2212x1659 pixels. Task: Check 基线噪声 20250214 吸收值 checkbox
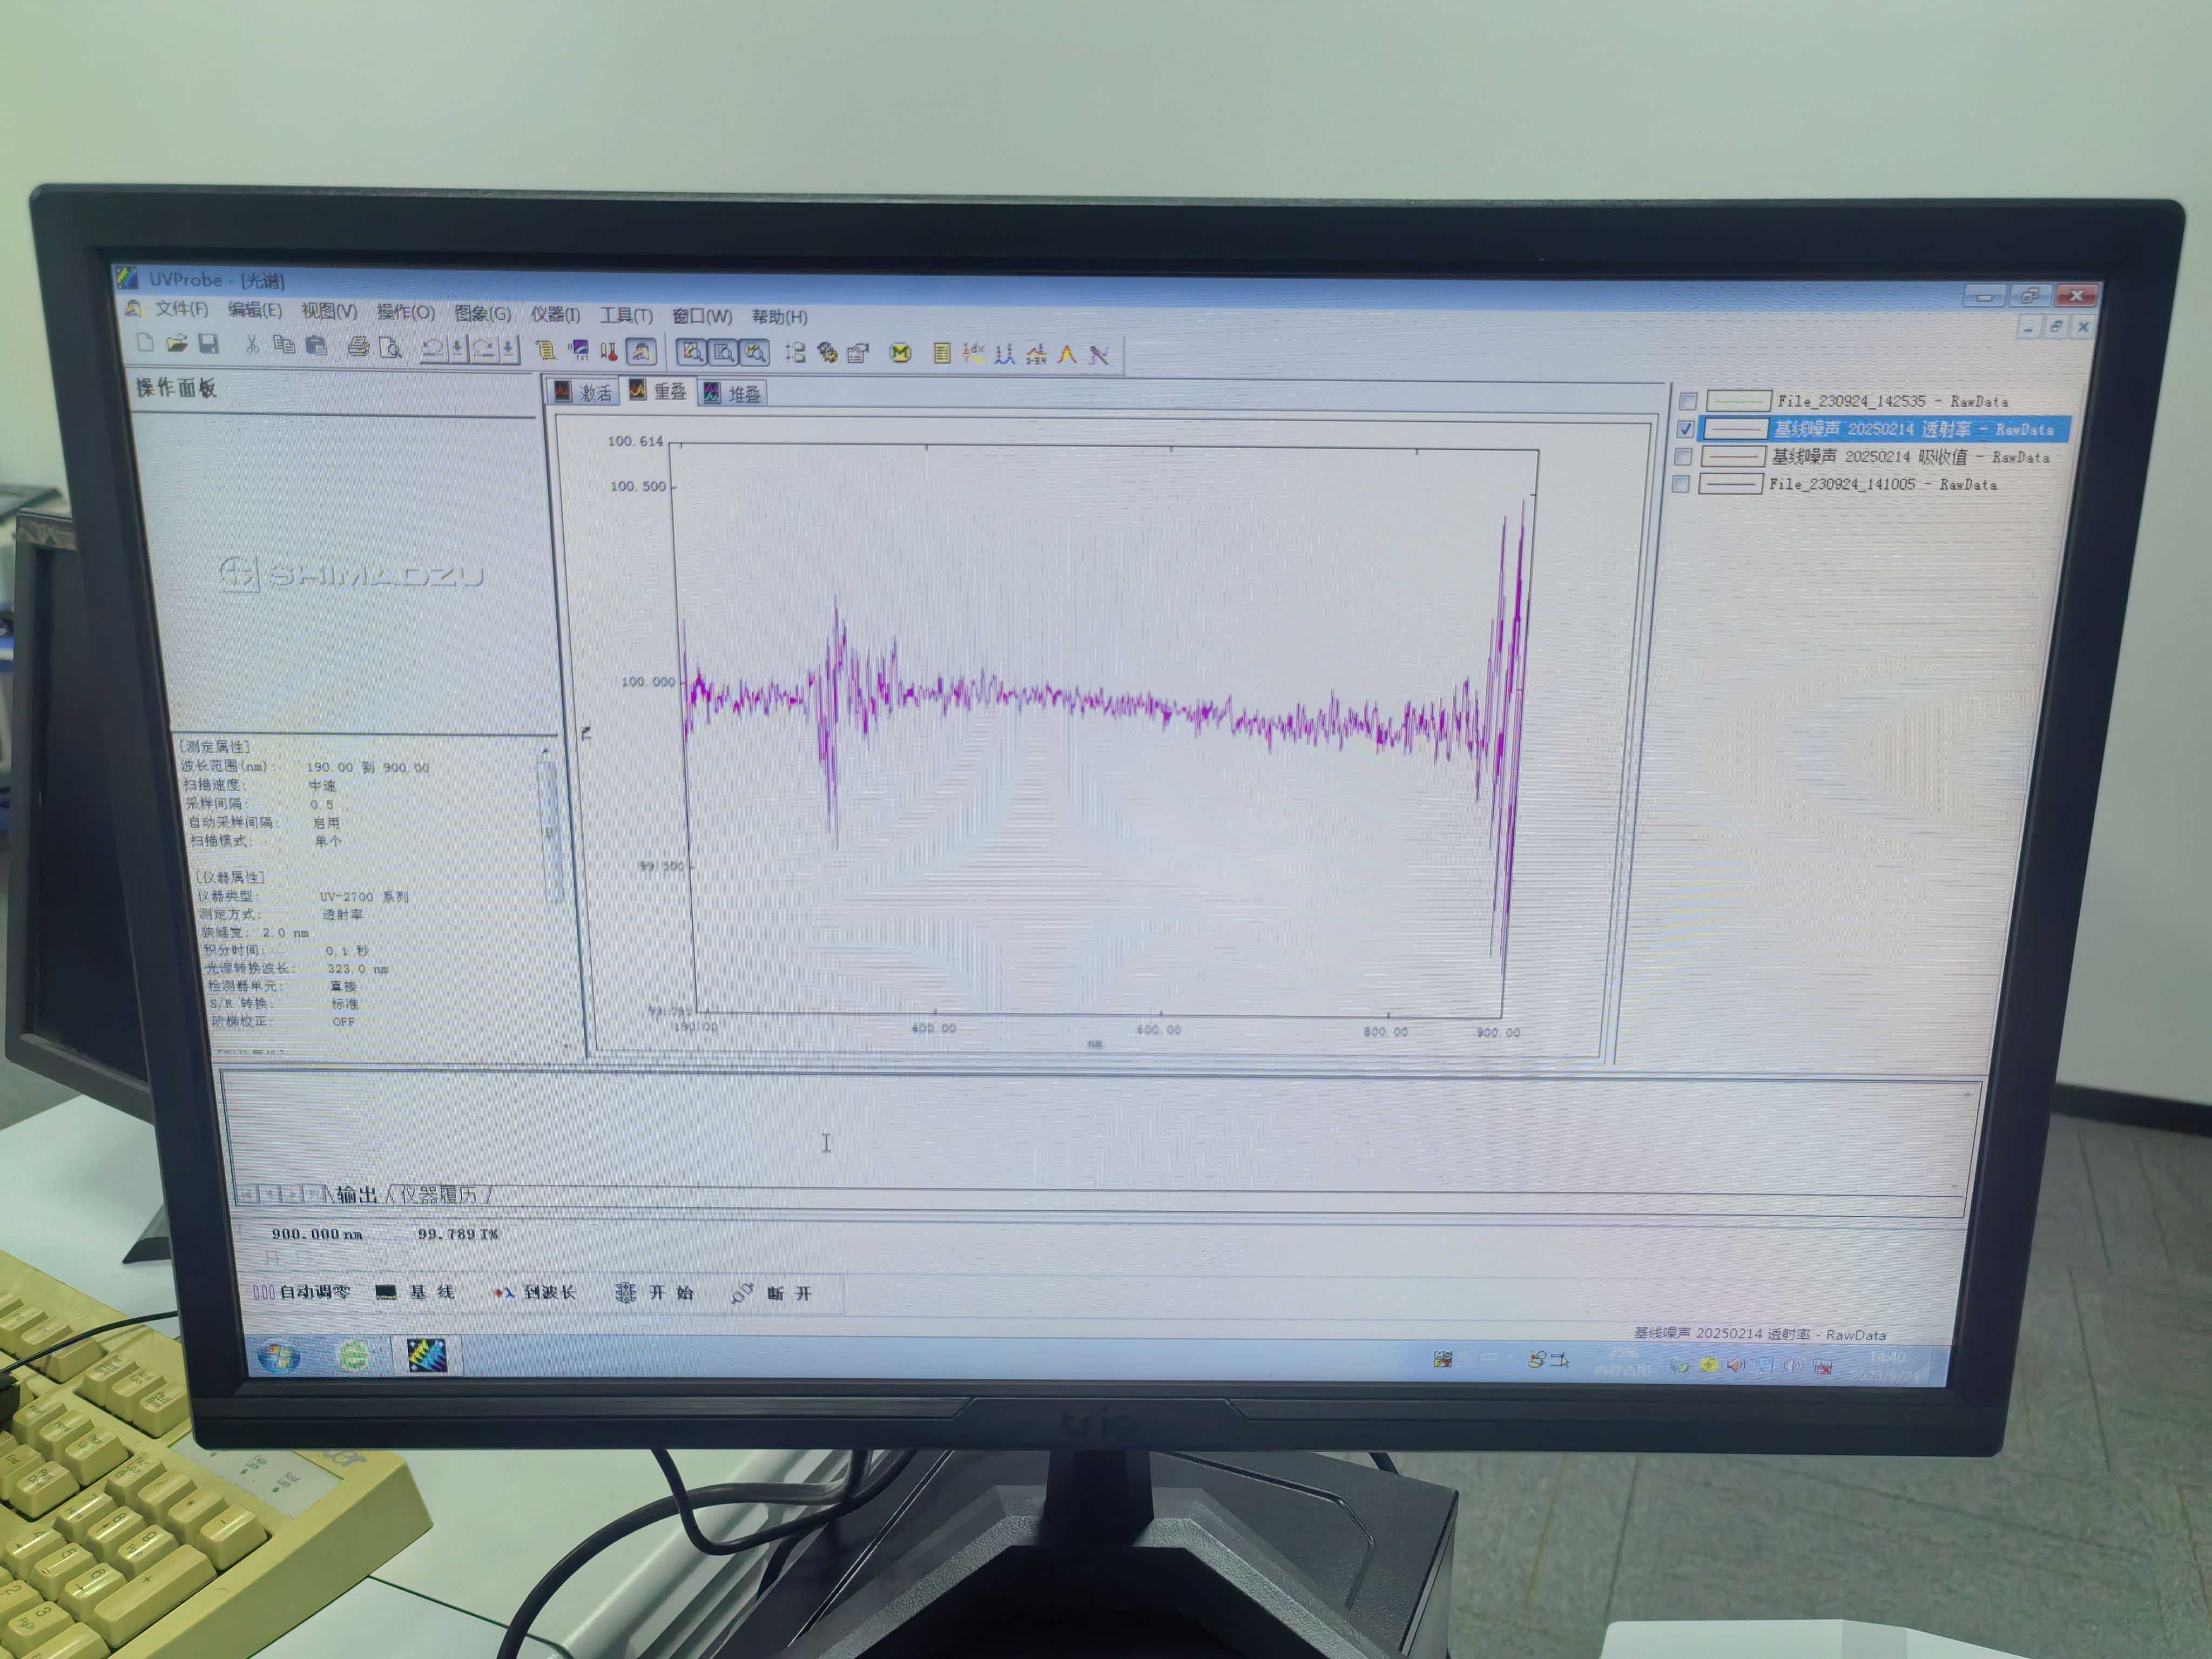point(1683,457)
